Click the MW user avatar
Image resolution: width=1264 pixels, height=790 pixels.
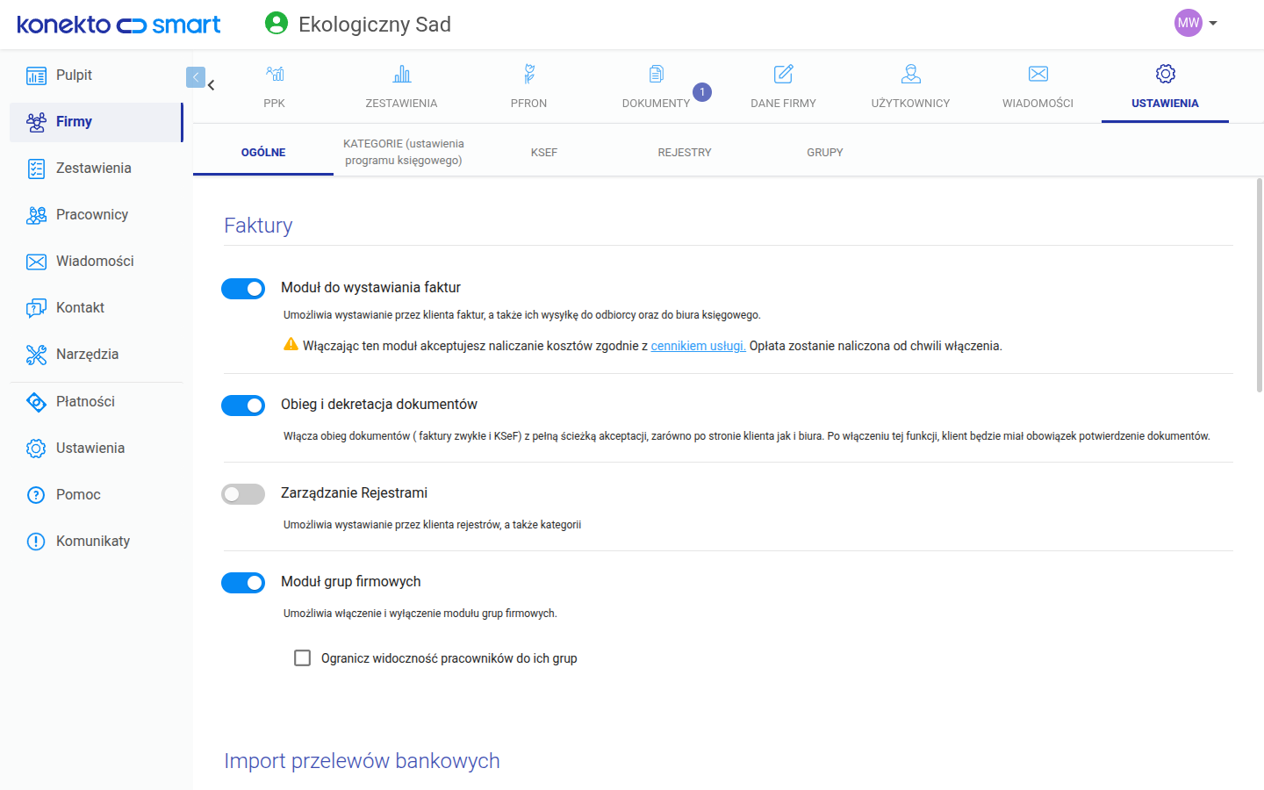coord(1189,24)
